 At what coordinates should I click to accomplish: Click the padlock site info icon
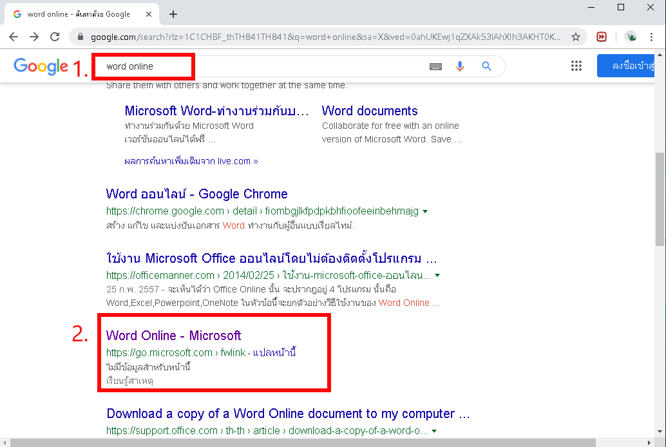[x=81, y=37]
